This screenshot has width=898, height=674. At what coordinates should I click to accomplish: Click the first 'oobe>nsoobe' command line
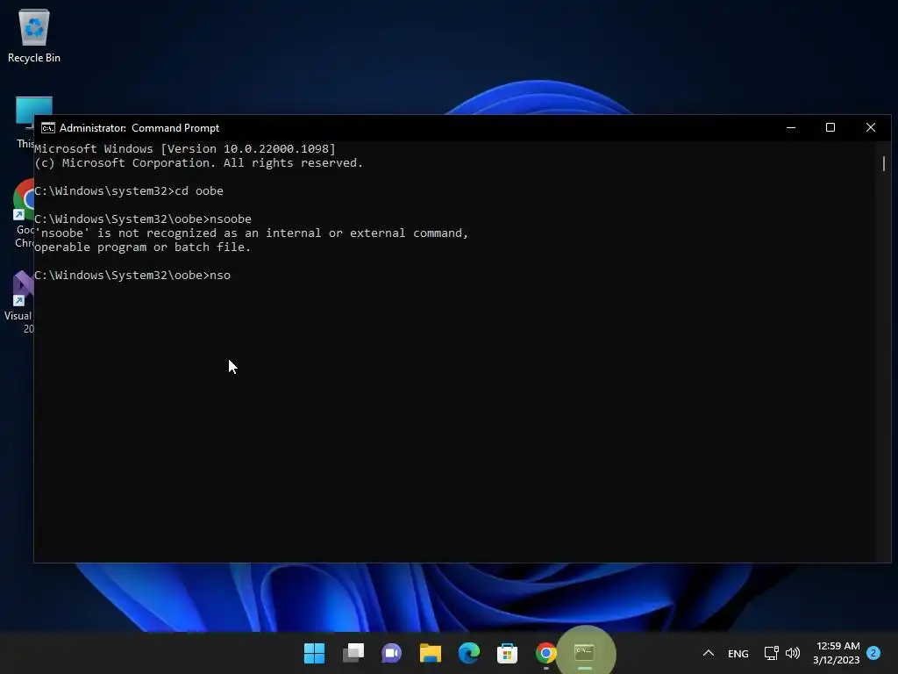(x=143, y=219)
